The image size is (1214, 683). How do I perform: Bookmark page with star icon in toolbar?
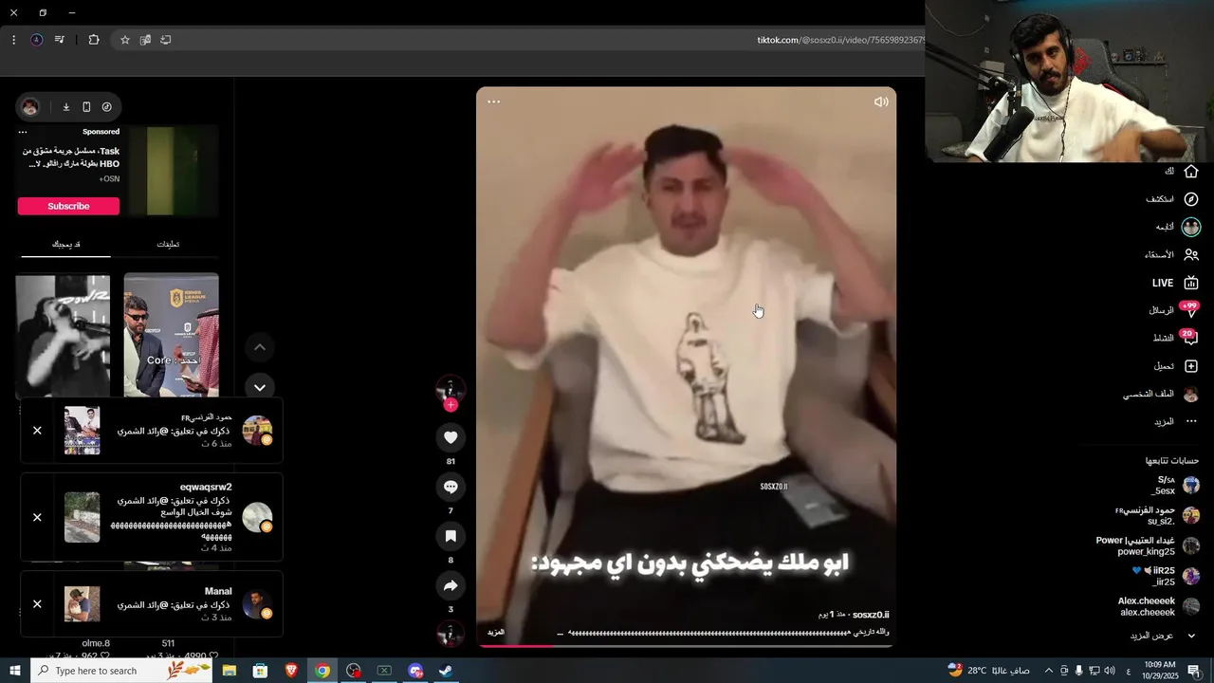(x=124, y=40)
